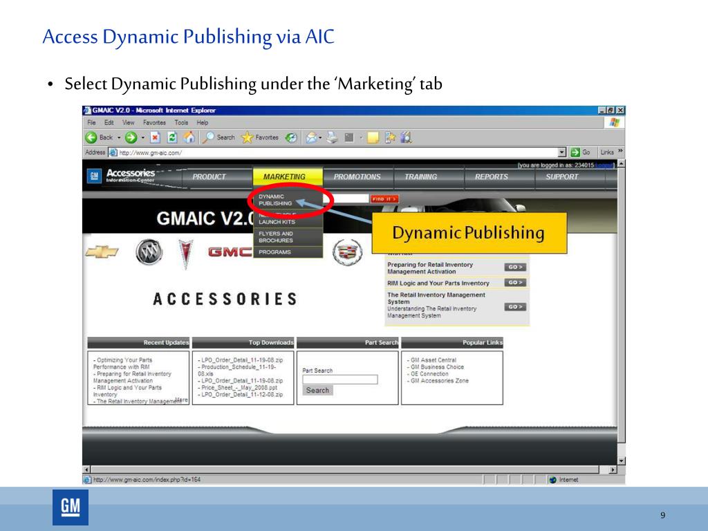Click the Windows flag throbber logo
The width and height of the screenshot is (708, 531).
tap(614, 122)
